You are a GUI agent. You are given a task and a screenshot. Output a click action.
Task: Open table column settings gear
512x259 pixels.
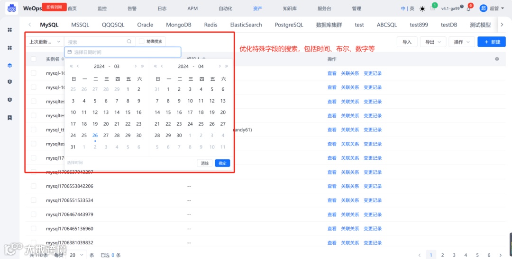(x=497, y=59)
